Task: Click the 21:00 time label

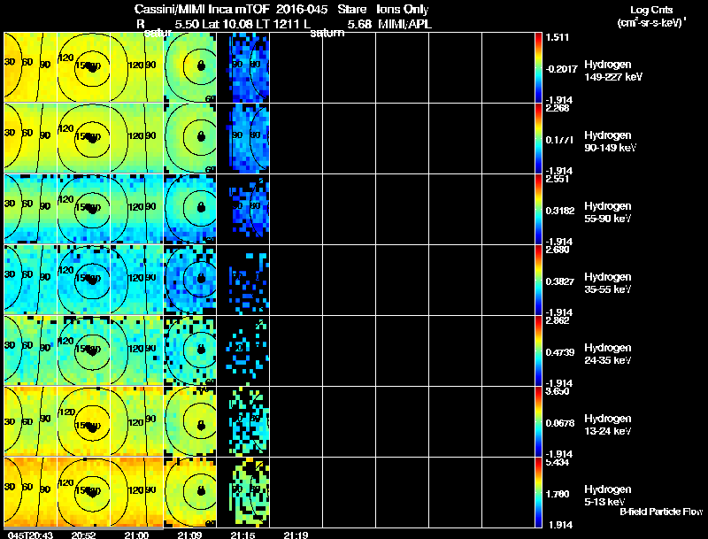Action: [x=136, y=535]
